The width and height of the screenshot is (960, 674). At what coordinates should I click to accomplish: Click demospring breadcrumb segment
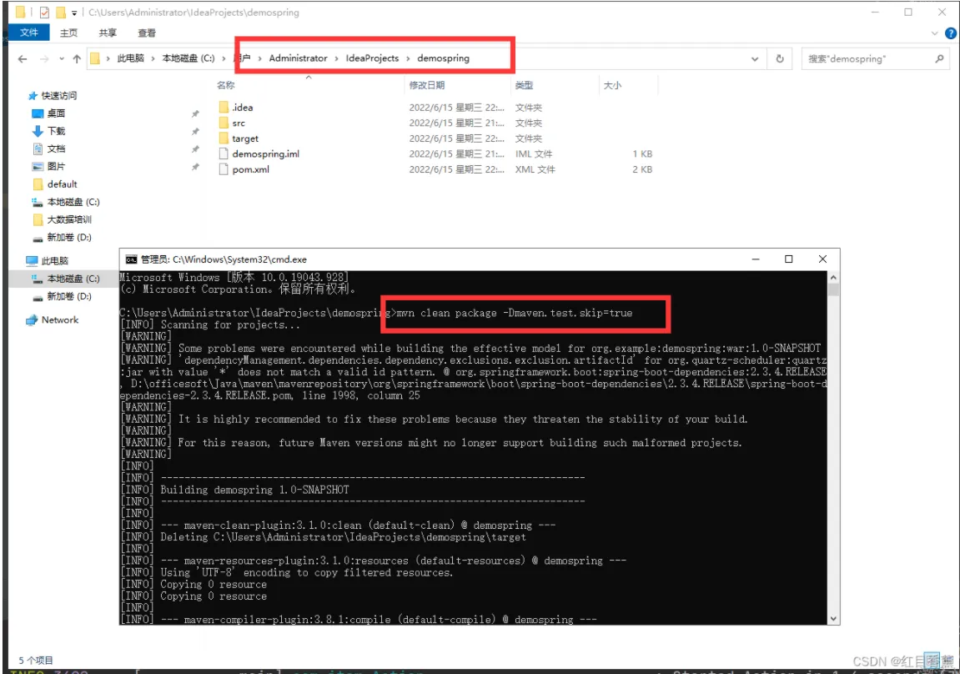coord(443,58)
